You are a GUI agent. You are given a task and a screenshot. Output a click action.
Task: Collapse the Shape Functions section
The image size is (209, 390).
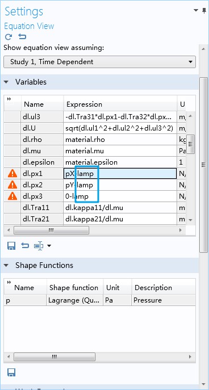point(6,265)
